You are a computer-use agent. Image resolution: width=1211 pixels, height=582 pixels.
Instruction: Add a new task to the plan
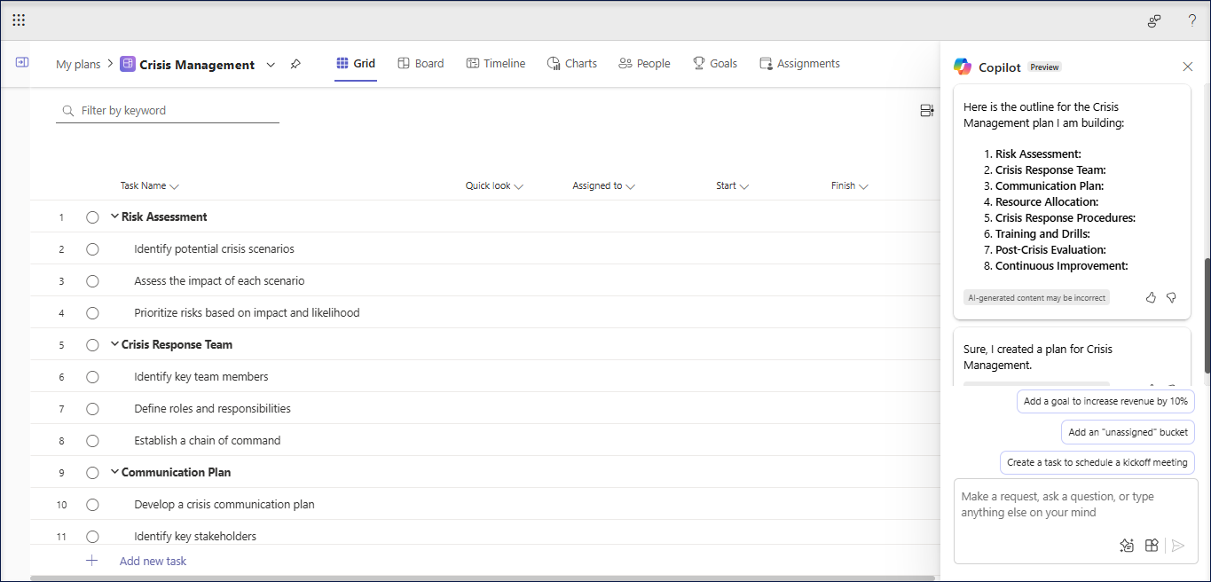coord(153,561)
